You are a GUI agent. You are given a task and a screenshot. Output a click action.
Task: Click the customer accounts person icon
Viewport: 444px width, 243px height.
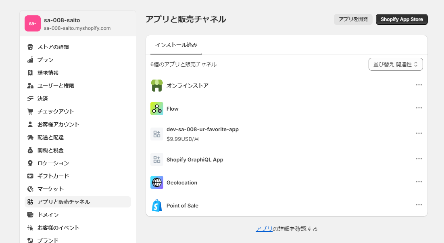pyautogui.click(x=30, y=124)
